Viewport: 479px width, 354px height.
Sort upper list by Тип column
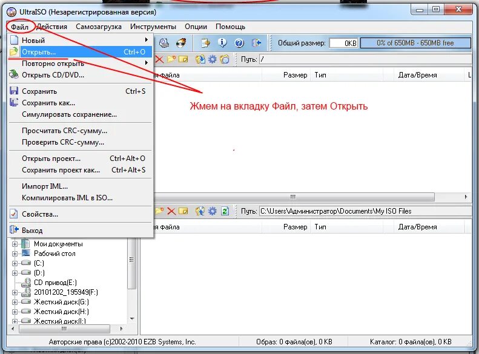tap(347, 75)
